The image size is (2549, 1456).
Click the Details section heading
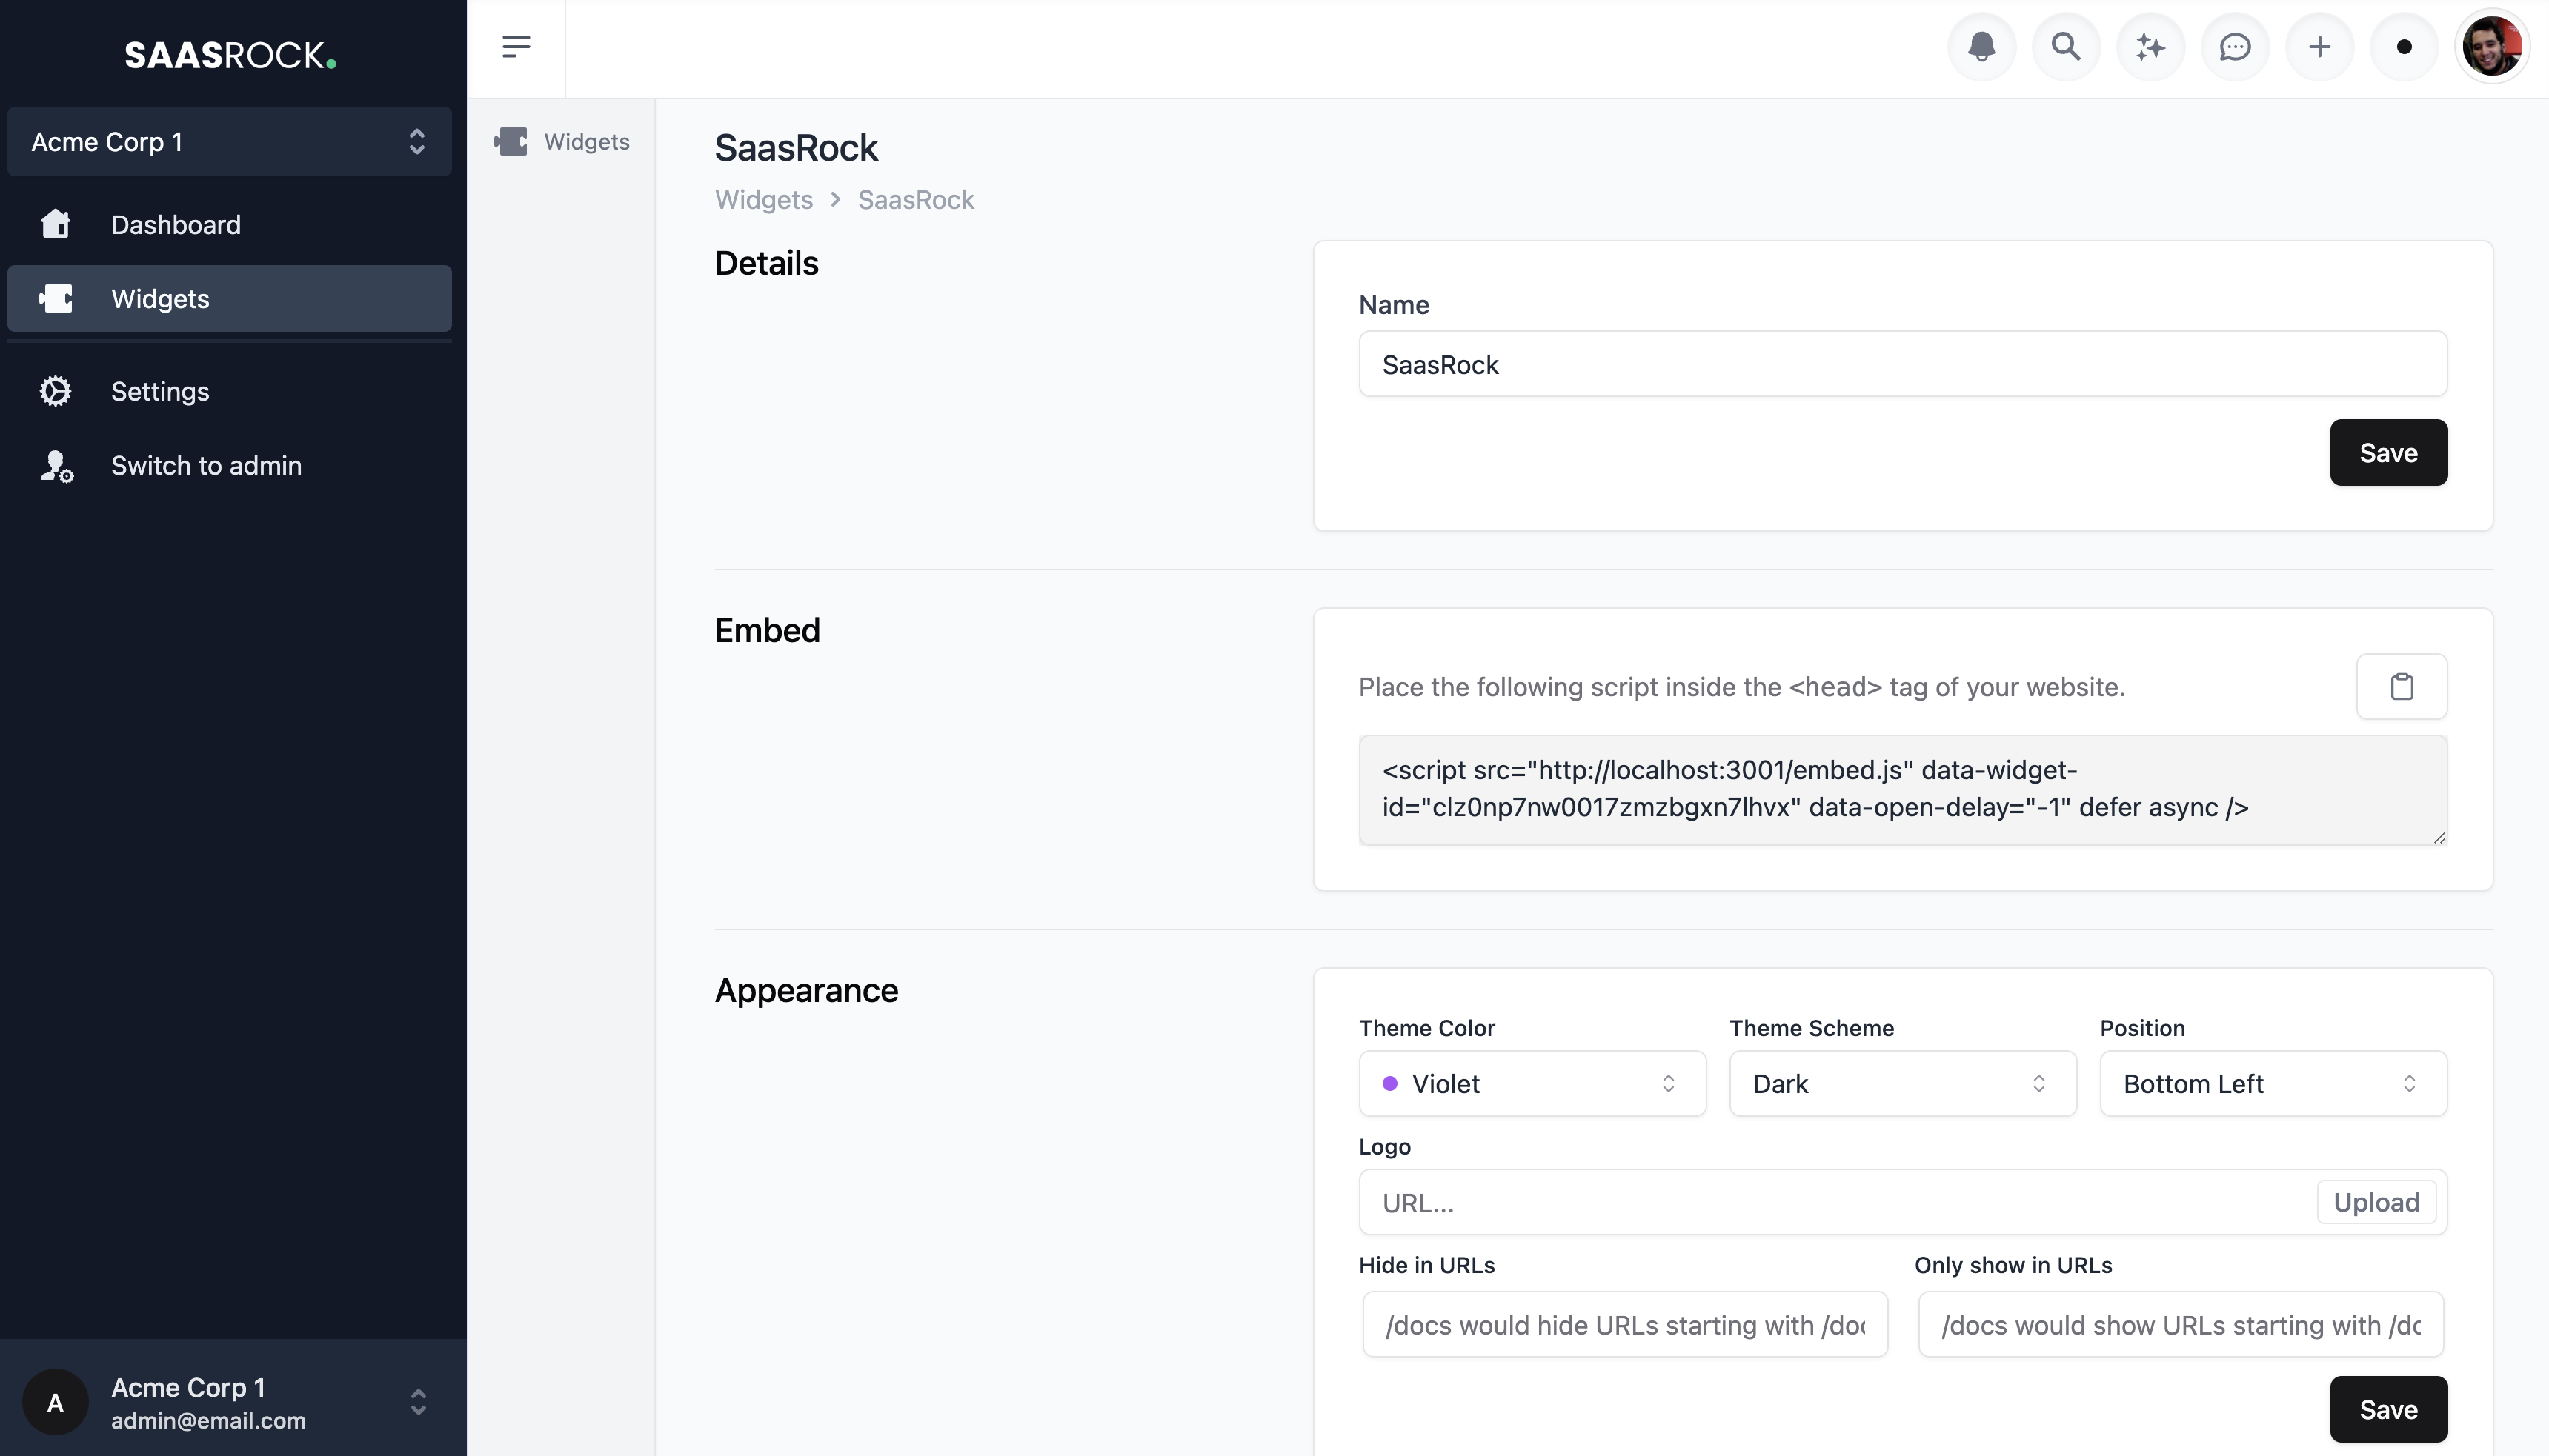[766, 263]
